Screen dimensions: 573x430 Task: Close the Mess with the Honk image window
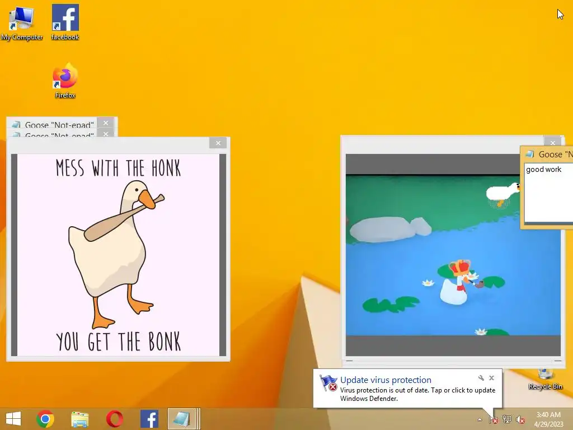point(218,143)
